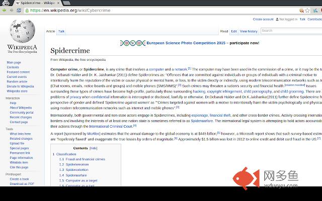Select the Spidercrime browser tab
322x201 pixels.
click(x=37, y=3)
